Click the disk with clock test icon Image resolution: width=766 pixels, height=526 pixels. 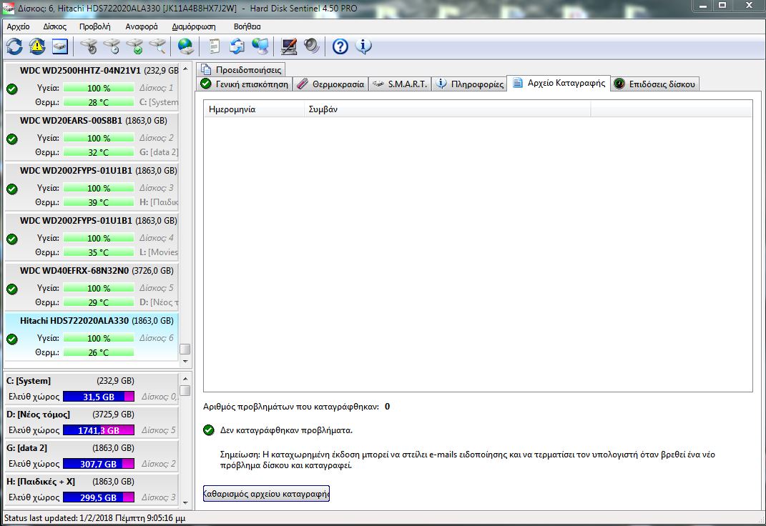click(112, 46)
